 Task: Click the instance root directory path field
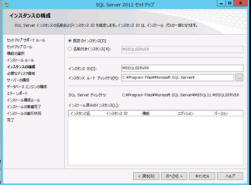pos(178,78)
